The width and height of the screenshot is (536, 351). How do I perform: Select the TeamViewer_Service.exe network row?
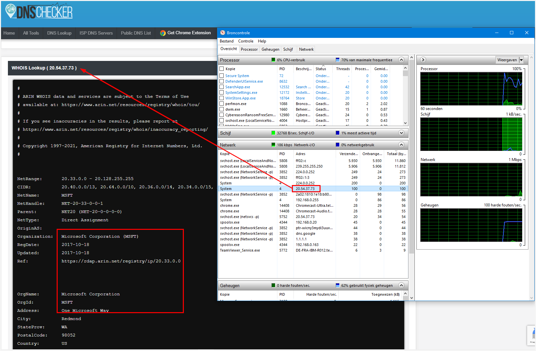[313, 250]
